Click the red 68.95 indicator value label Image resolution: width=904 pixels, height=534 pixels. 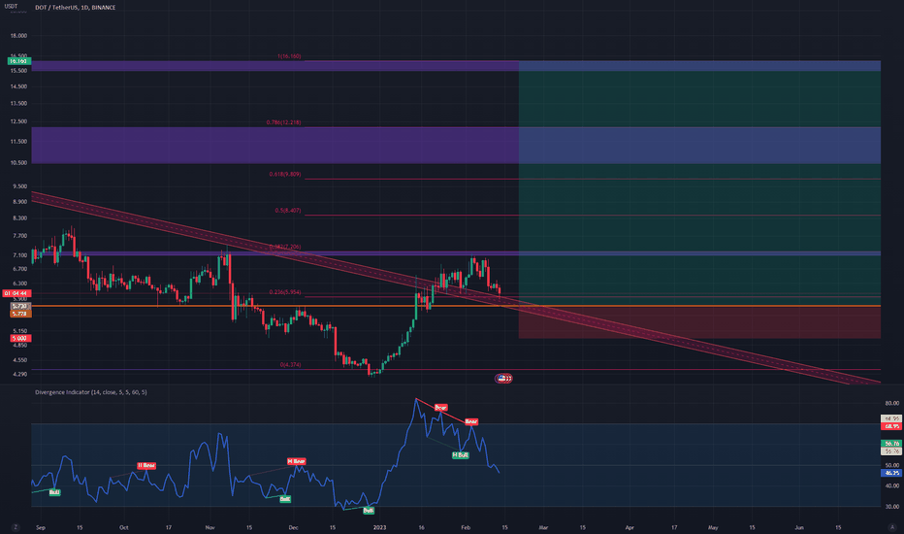[x=892, y=426]
